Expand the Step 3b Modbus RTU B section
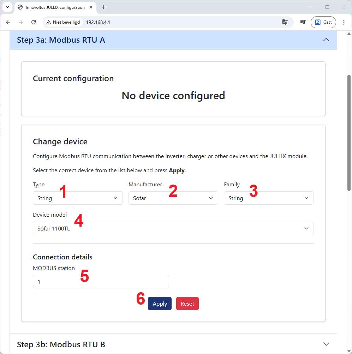Viewport: 352px width, 354px height. pyautogui.click(x=326, y=344)
